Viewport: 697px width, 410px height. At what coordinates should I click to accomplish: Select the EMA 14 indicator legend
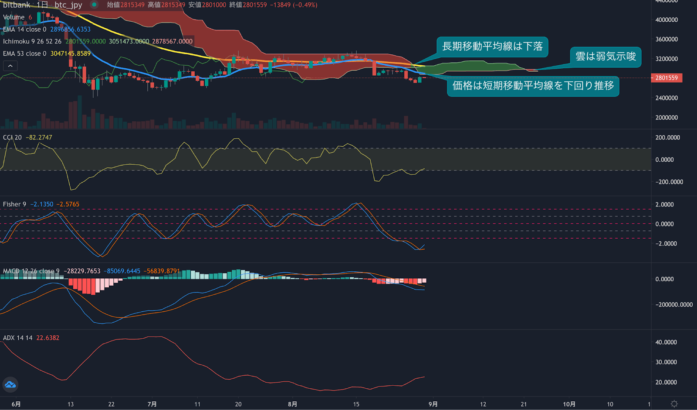pos(24,29)
